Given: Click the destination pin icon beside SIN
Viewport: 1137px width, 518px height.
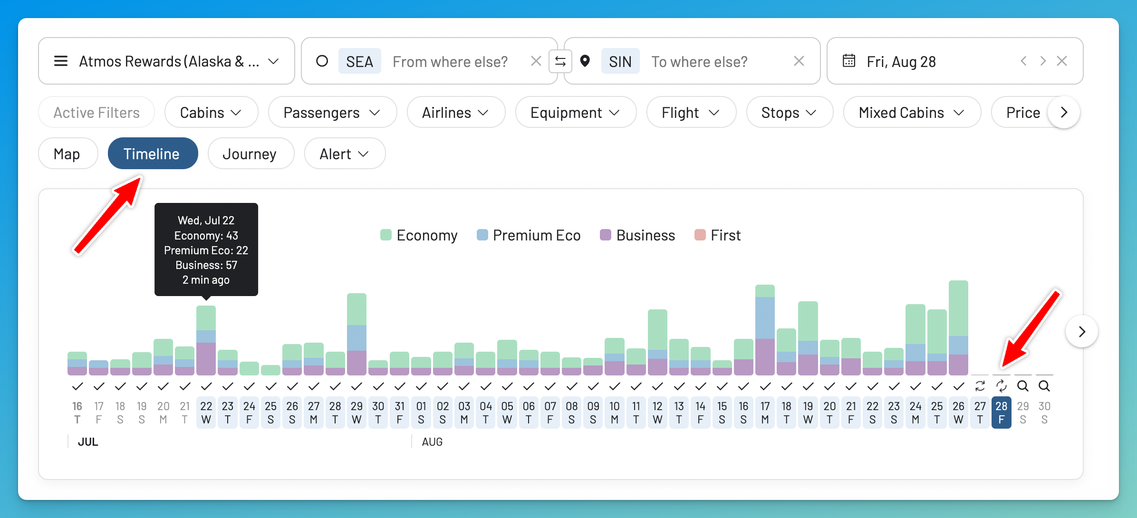Looking at the screenshot, I should tap(585, 61).
